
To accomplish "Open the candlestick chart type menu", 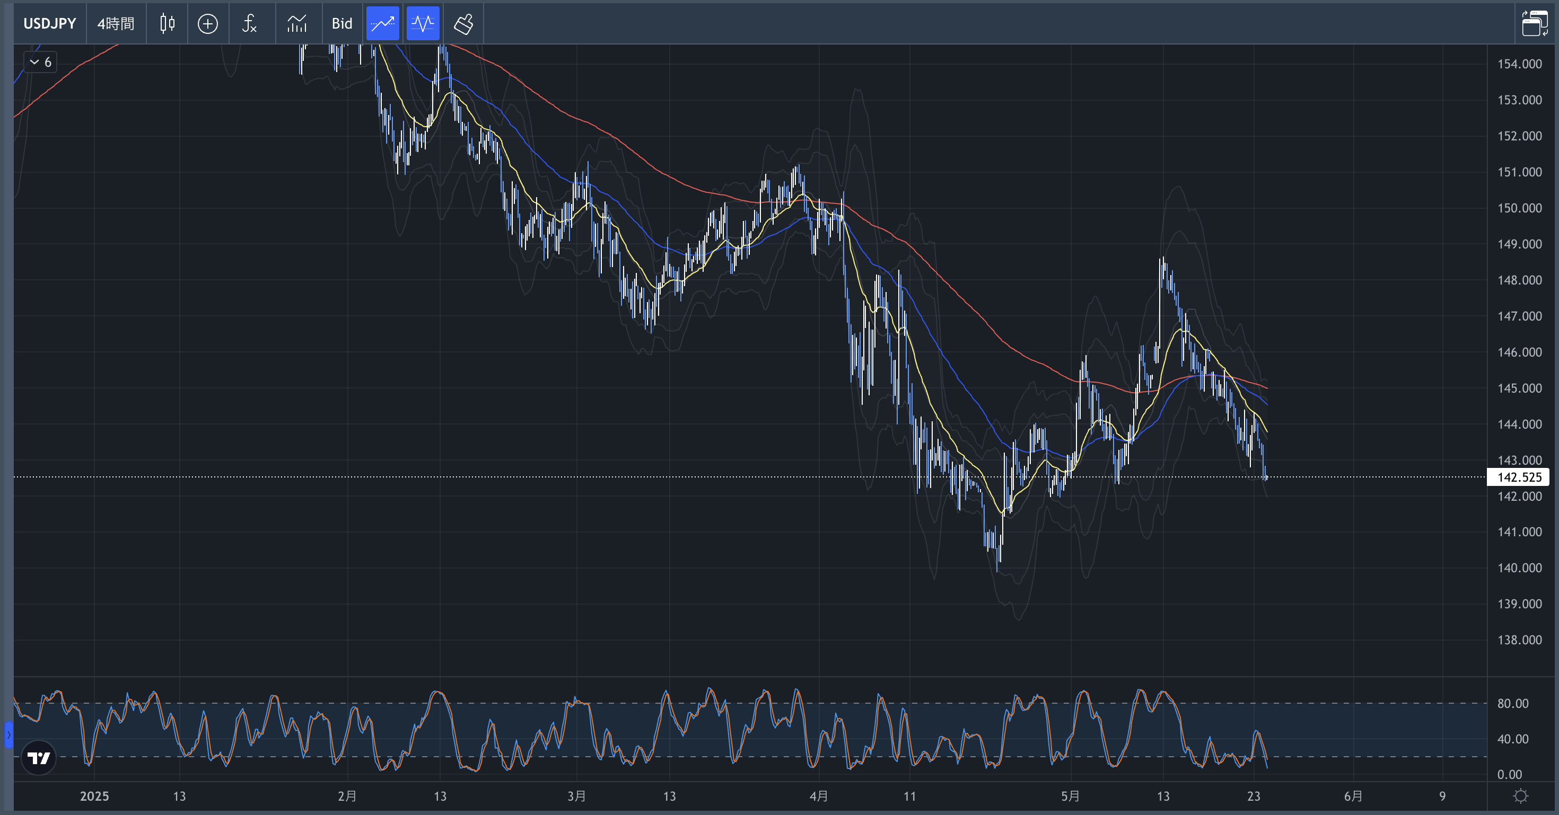I will (167, 23).
